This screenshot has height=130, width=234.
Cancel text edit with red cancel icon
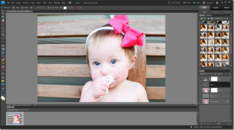click(x=78, y=8)
